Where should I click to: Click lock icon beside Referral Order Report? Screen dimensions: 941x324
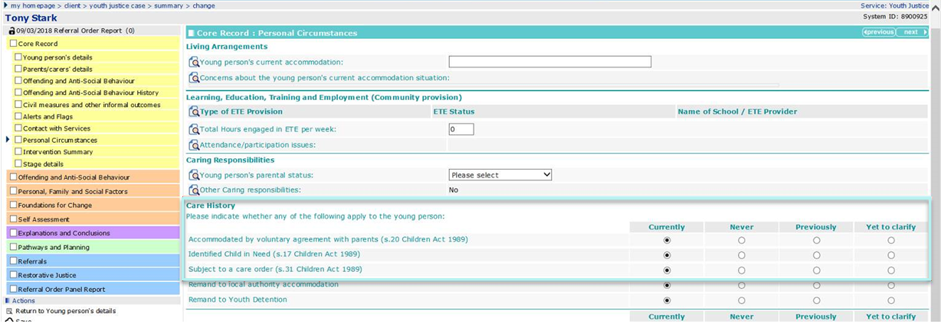coord(11,31)
